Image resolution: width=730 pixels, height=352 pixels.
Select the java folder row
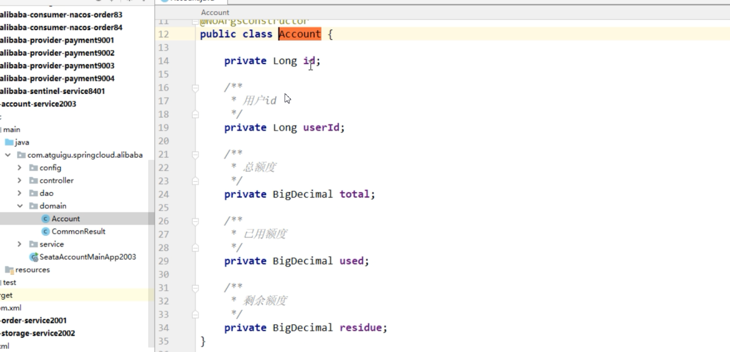click(22, 142)
